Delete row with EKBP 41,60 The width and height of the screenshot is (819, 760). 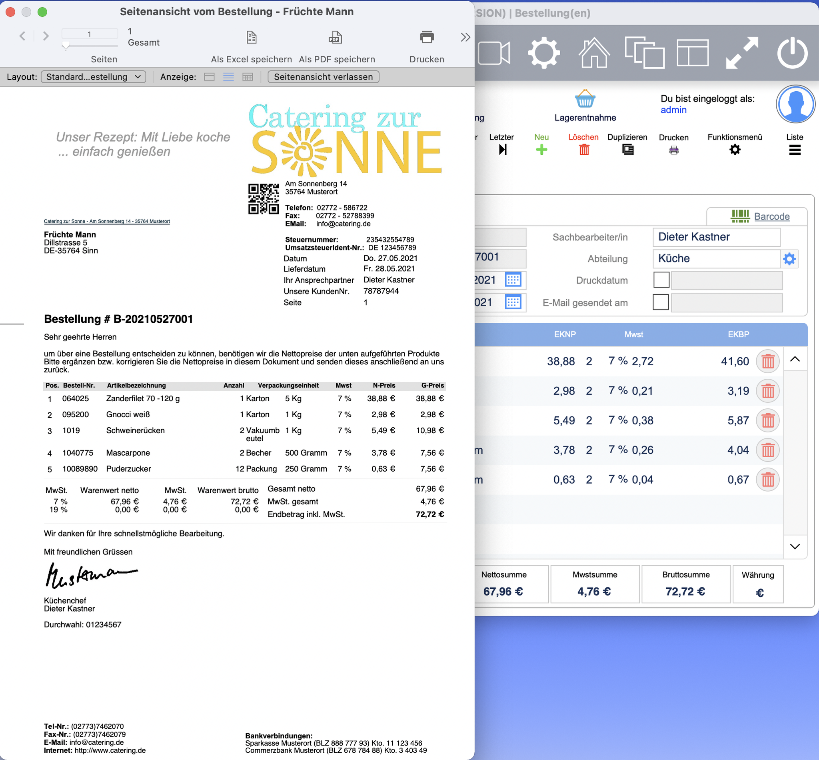tap(767, 362)
